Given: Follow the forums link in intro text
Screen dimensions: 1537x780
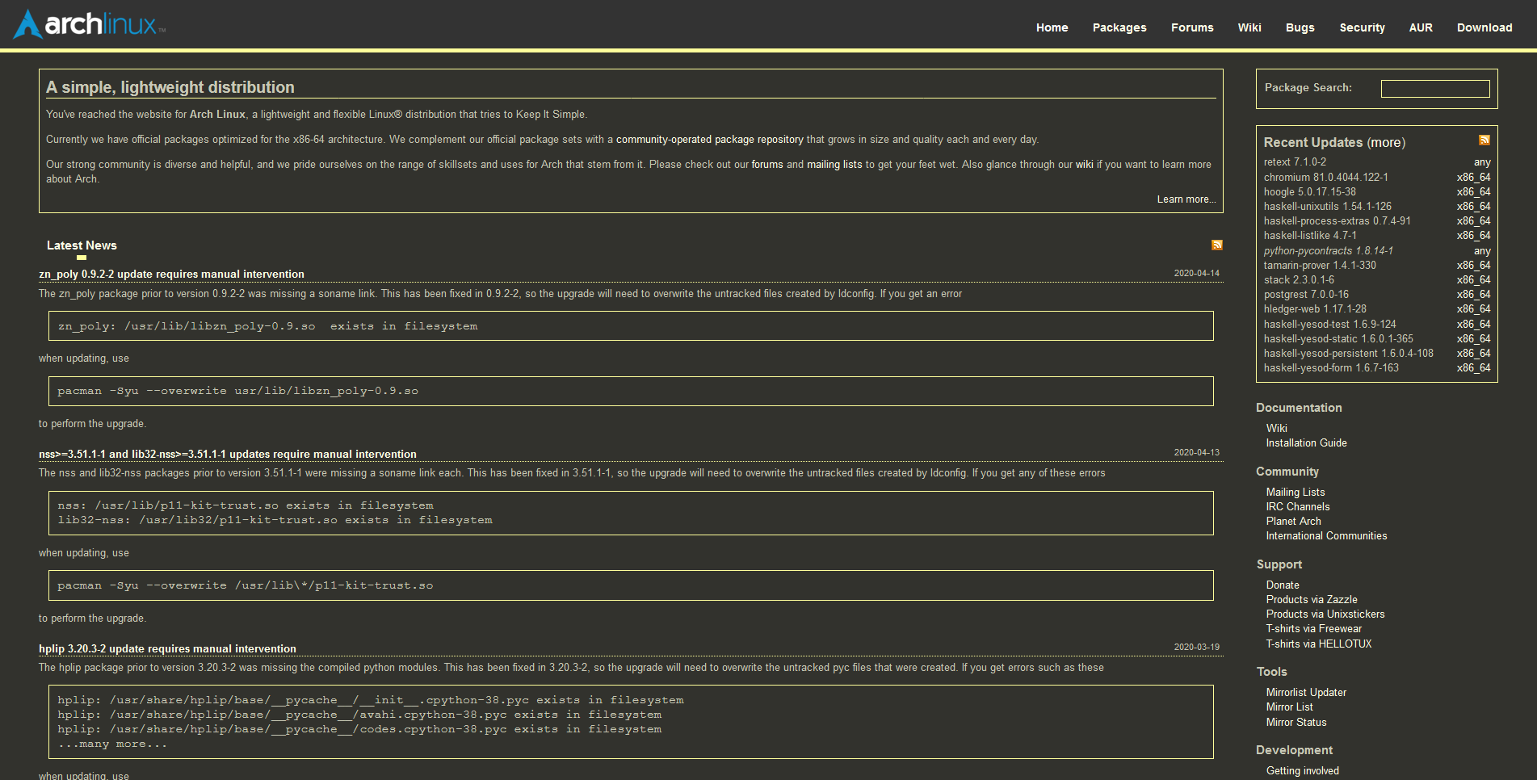Looking at the screenshot, I should click(767, 165).
